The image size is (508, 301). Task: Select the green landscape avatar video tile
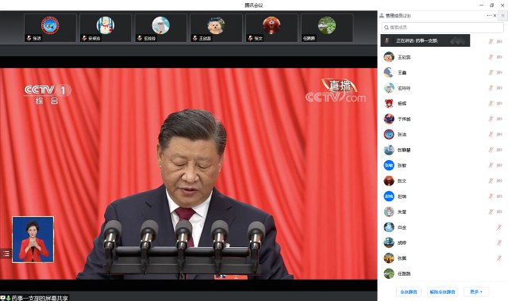327,28
